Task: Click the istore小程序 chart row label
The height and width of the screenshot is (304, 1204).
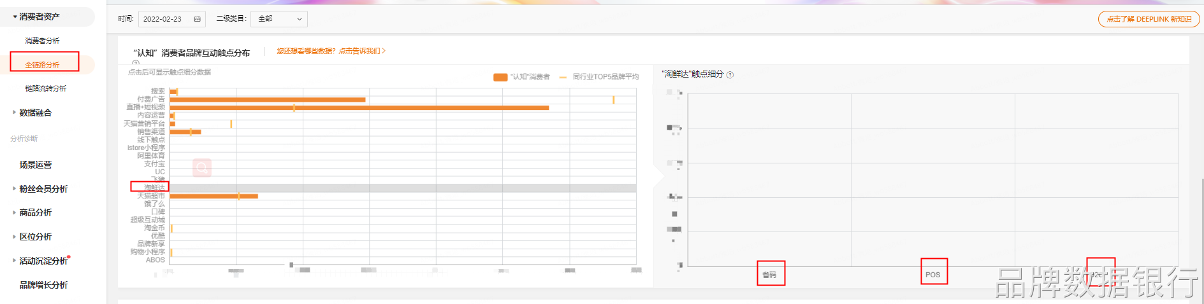Action: pos(146,148)
